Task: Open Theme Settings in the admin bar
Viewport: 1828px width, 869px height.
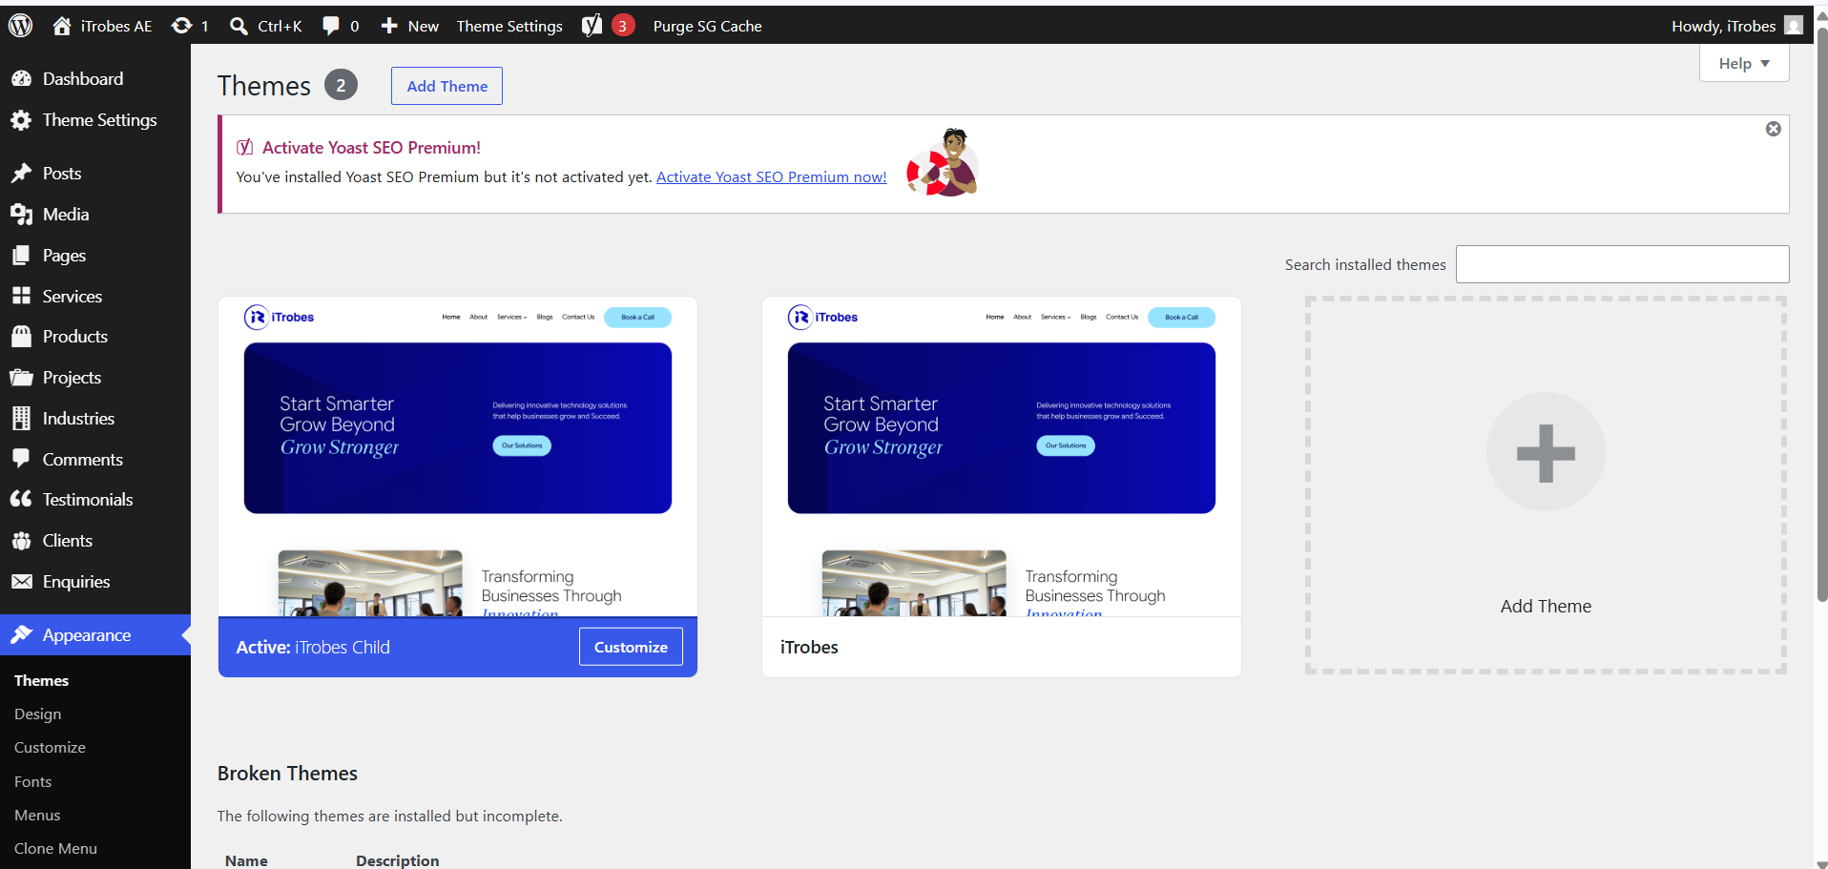Action: (509, 26)
